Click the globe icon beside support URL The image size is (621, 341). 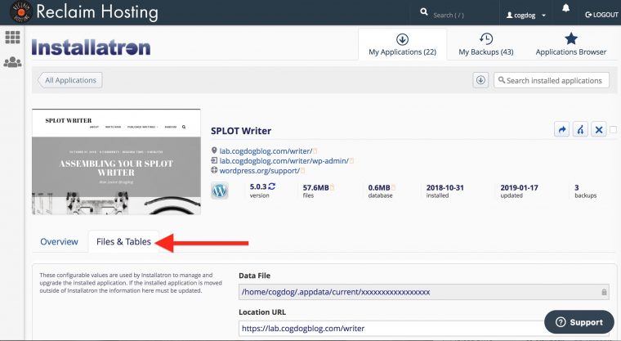point(214,170)
